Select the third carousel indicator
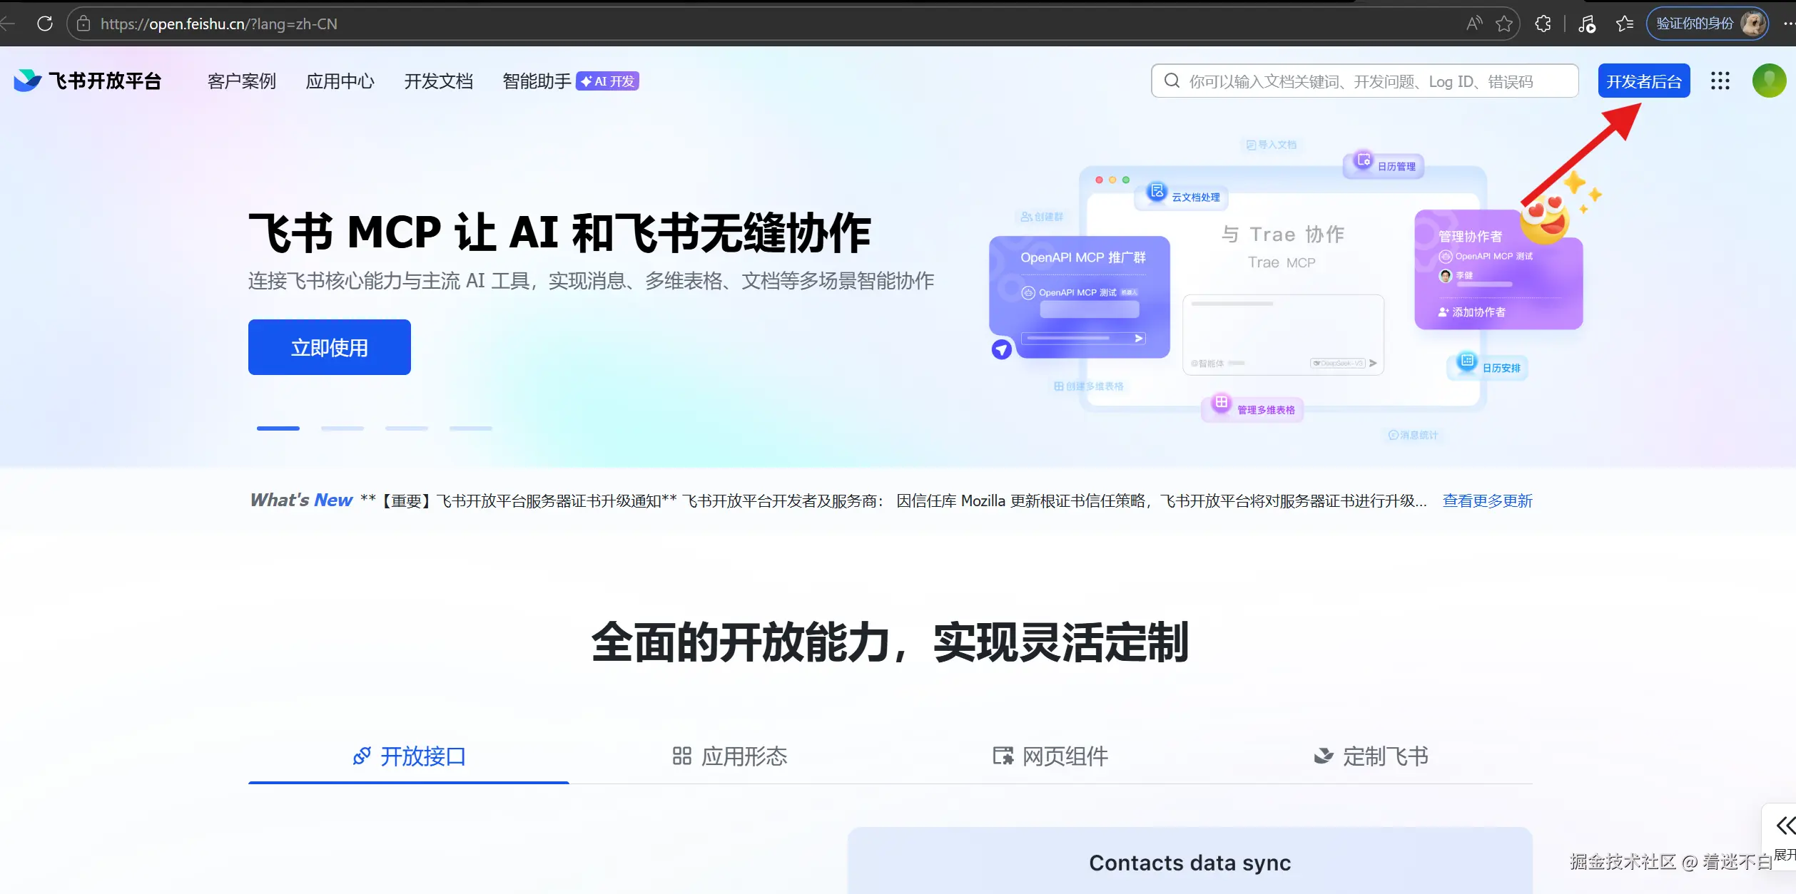The width and height of the screenshot is (1796, 894). tap(407, 428)
